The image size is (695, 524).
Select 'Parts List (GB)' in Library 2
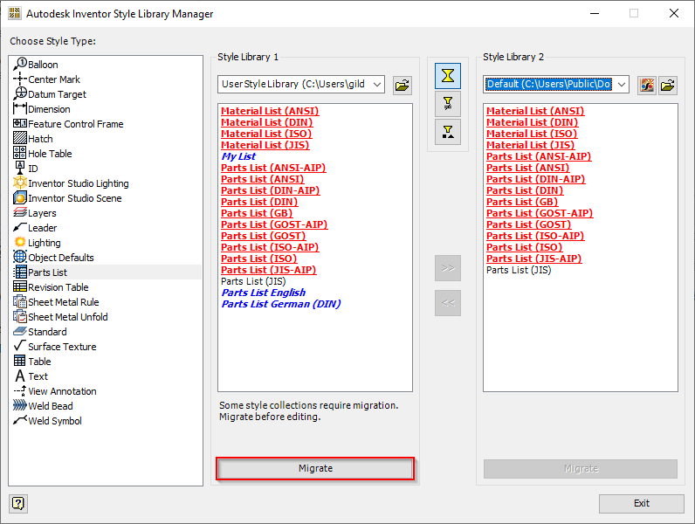pyautogui.click(x=522, y=202)
